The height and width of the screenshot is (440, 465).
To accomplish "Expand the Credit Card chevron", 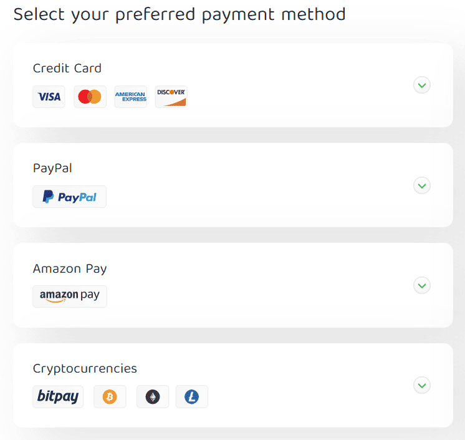I will point(422,85).
